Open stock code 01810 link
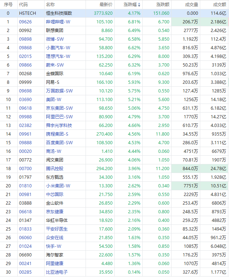Screen dimensions: 229x278 [26, 186]
